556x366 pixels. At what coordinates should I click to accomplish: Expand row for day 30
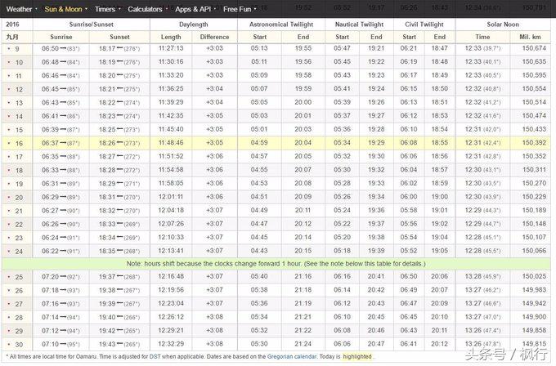point(9,345)
